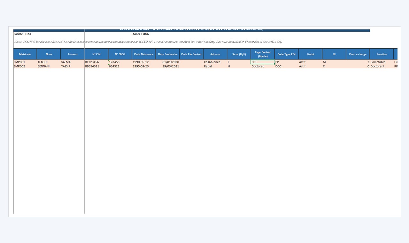Select the highlighted CDI contract cell
This screenshot has height=243, width=409.
click(263, 62)
